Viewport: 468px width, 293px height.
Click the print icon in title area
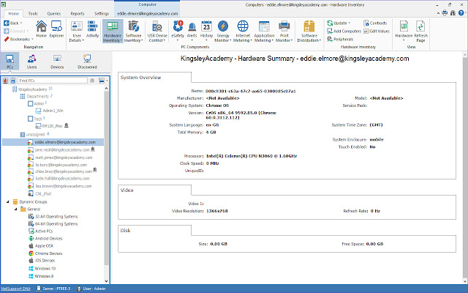[x=445, y=13]
